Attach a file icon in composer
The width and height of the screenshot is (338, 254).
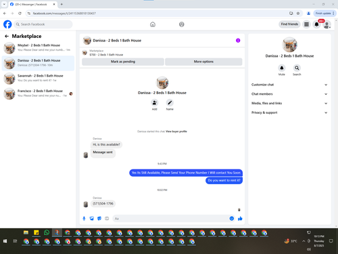point(92,218)
